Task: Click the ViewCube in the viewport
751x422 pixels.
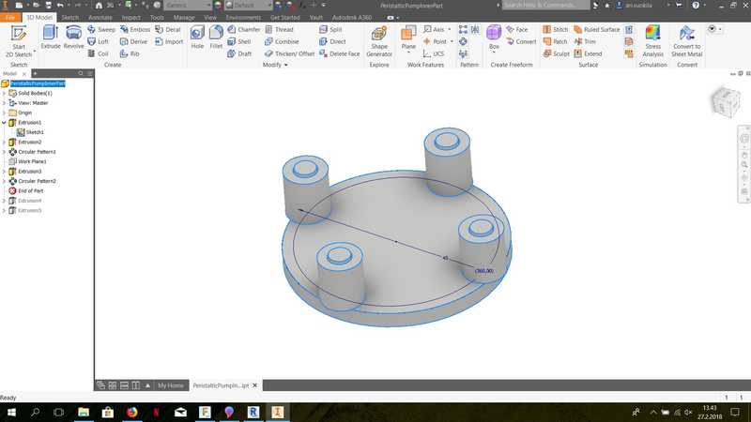Action: pos(726,101)
